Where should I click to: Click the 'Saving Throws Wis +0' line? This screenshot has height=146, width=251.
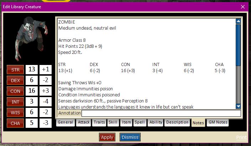(x=80, y=83)
